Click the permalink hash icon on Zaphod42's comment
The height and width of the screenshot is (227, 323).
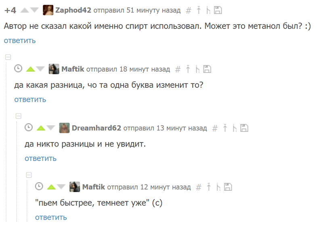pos(188,10)
